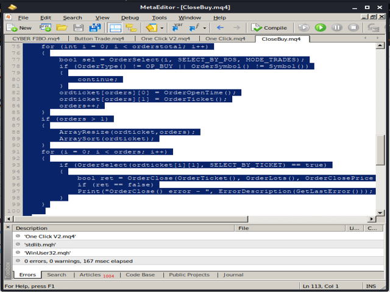Navigate back with blue left arrow
The image size is (390, 292).
pos(220,27)
